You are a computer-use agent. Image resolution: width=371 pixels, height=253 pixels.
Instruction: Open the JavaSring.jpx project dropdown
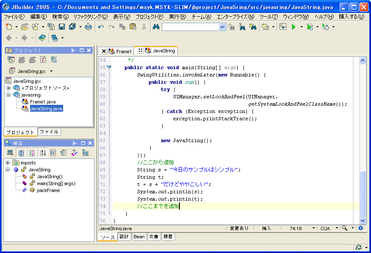[51, 71]
